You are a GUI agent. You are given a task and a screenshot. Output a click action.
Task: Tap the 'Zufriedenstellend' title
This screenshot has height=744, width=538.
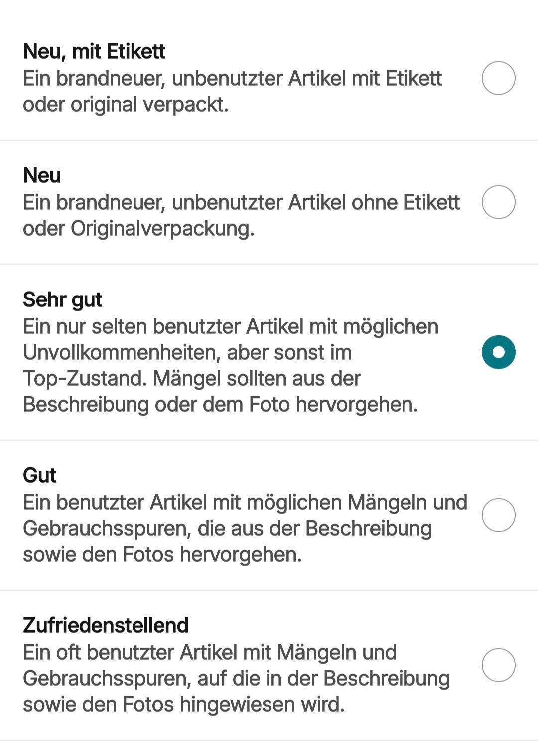point(106,625)
